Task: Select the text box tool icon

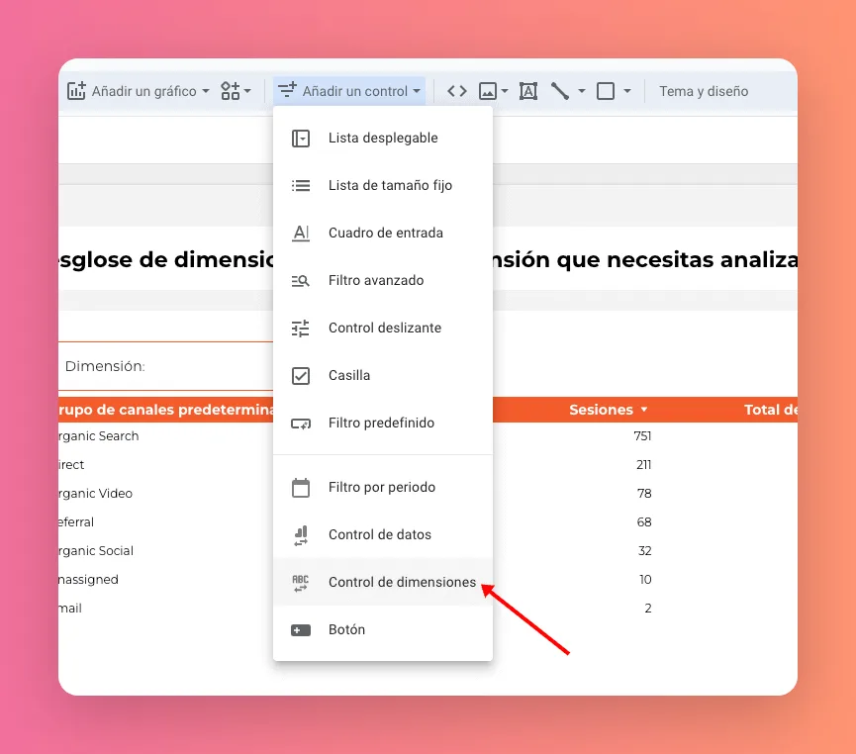Action: pos(528,91)
